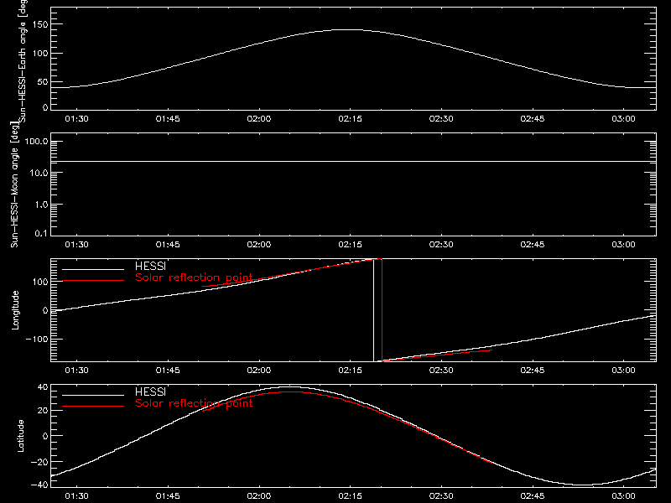Click white vertical wrap line in Longitude plot
This screenshot has width=671, height=503.
tap(373, 310)
